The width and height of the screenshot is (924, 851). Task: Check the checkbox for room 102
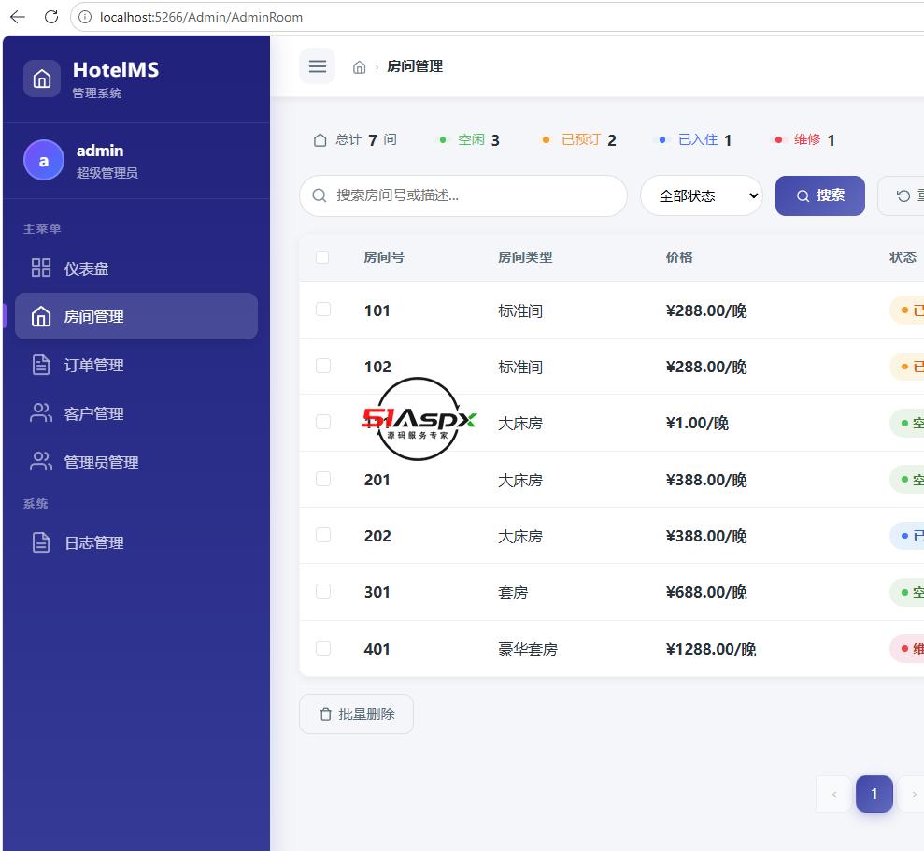click(323, 366)
